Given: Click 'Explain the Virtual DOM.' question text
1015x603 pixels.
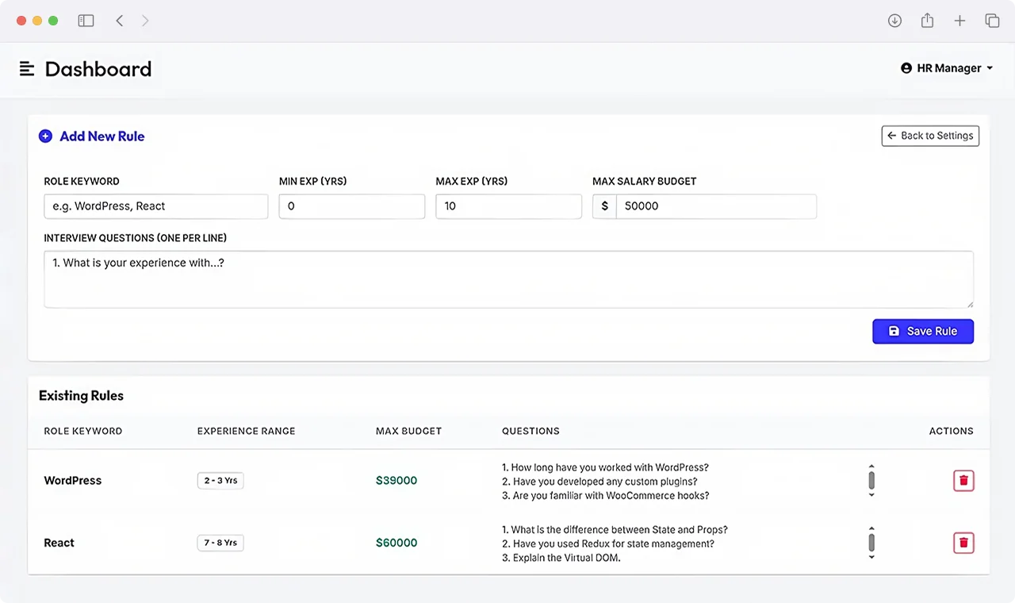Looking at the screenshot, I should pyautogui.click(x=561, y=558).
